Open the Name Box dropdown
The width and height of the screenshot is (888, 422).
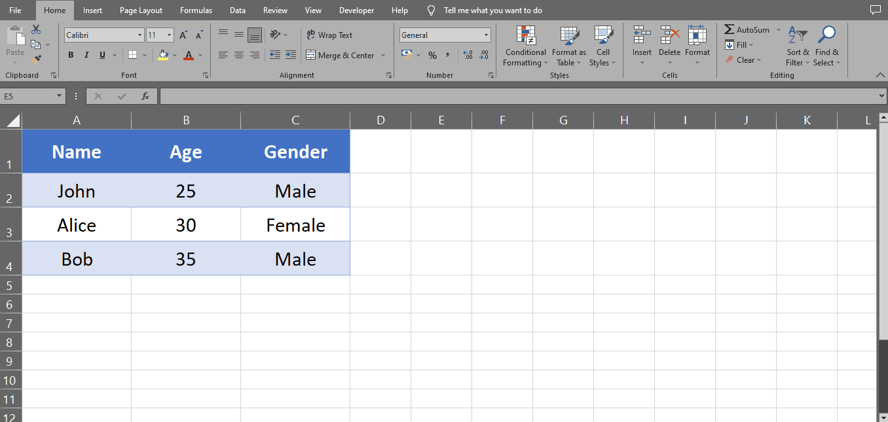(x=59, y=96)
